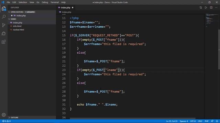Click "echo" keyword on line 31
The image size is (220, 123).
[x=80, y=105]
